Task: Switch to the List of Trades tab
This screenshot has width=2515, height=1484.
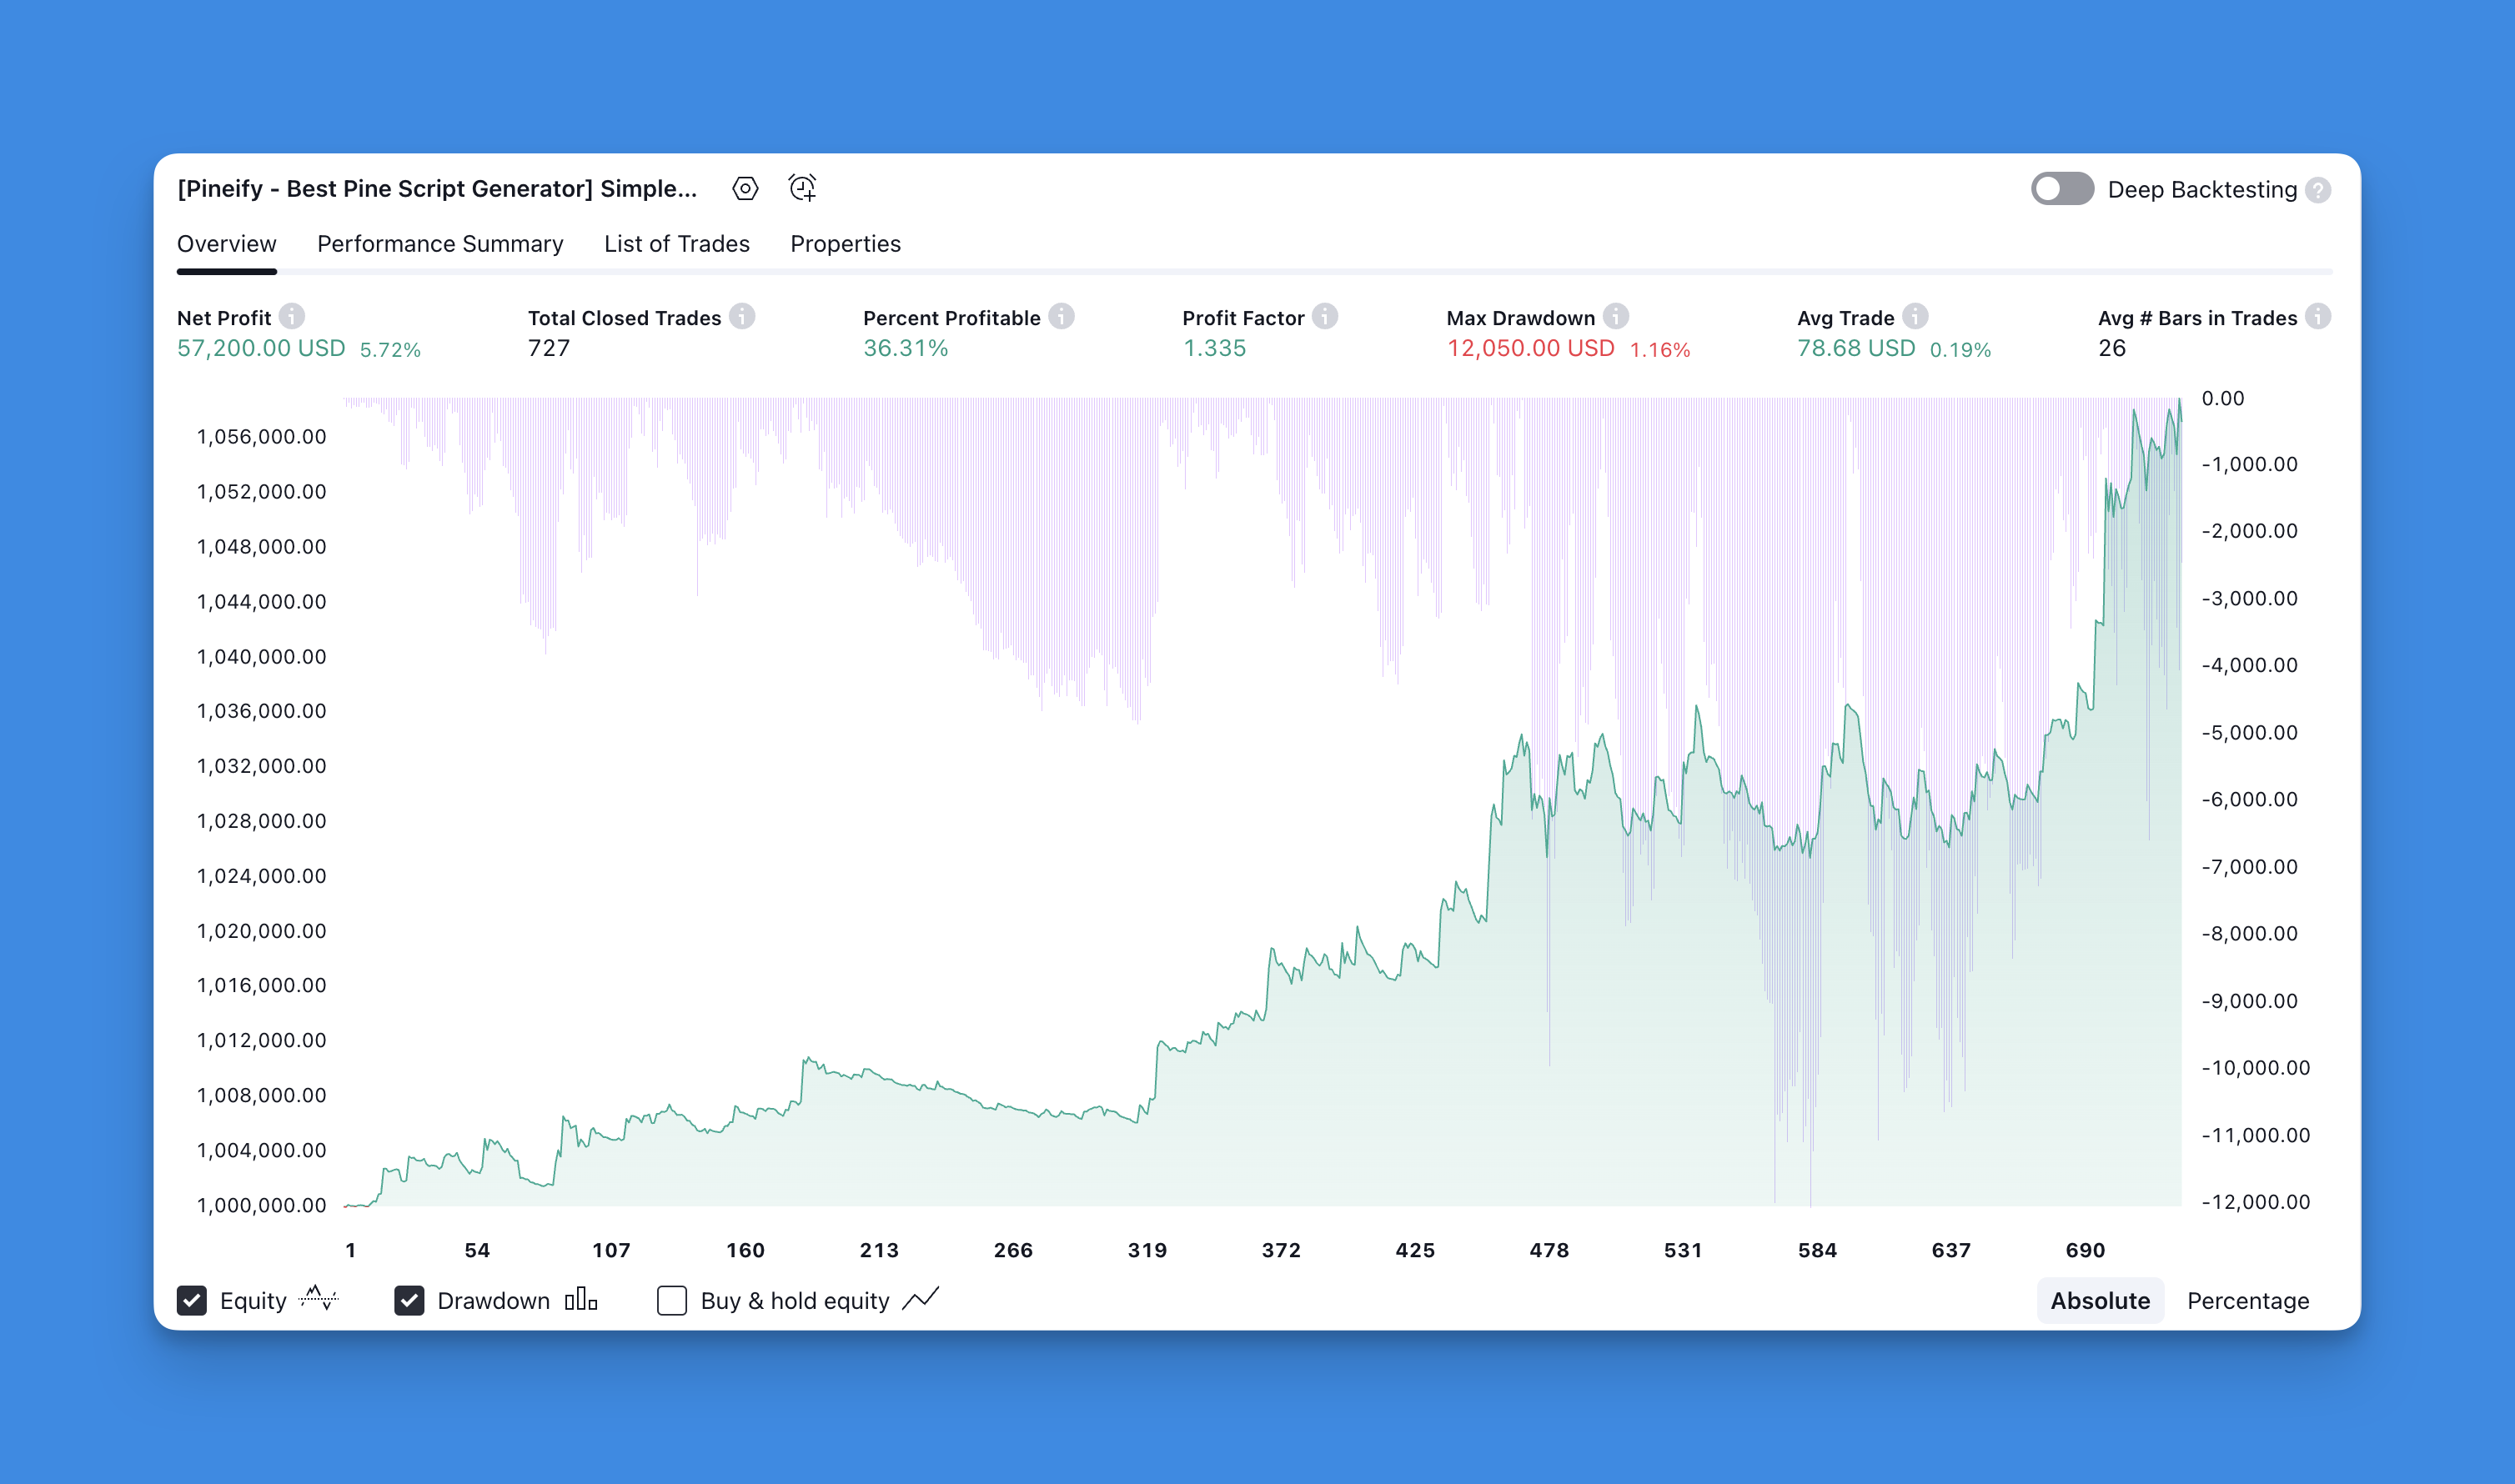Action: coord(675,243)
